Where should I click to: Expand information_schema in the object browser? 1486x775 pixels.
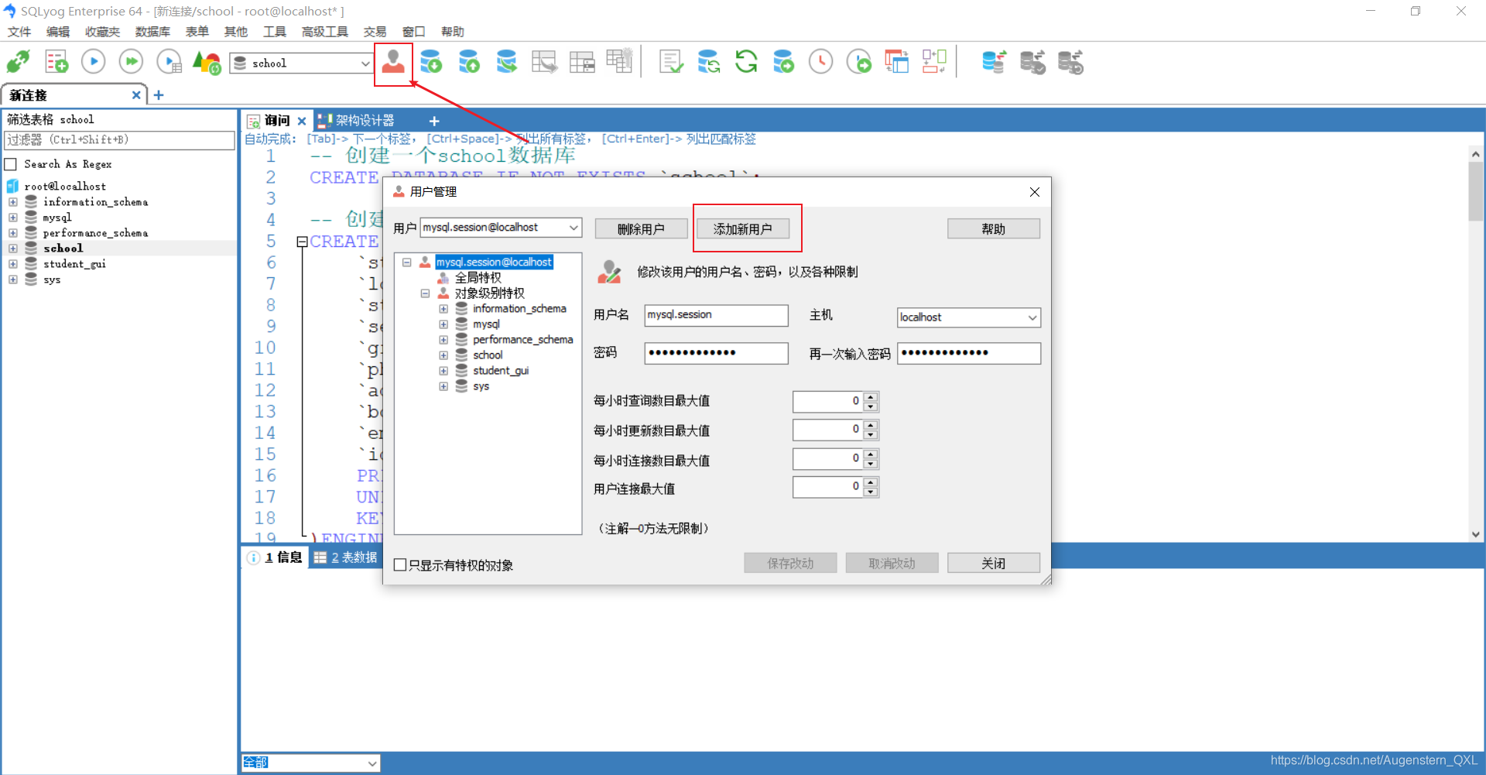pyautogui.click(x=13, y=202)
